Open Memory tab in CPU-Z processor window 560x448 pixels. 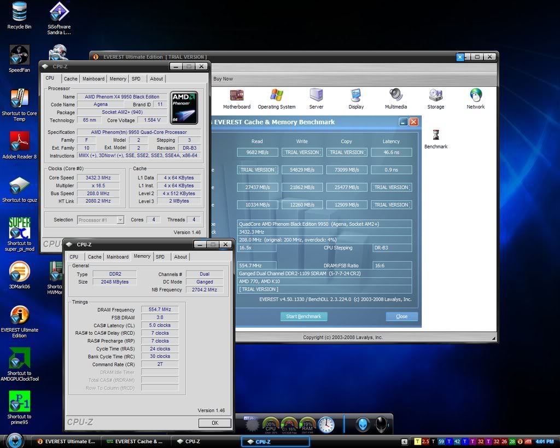(x=118, y=79)
